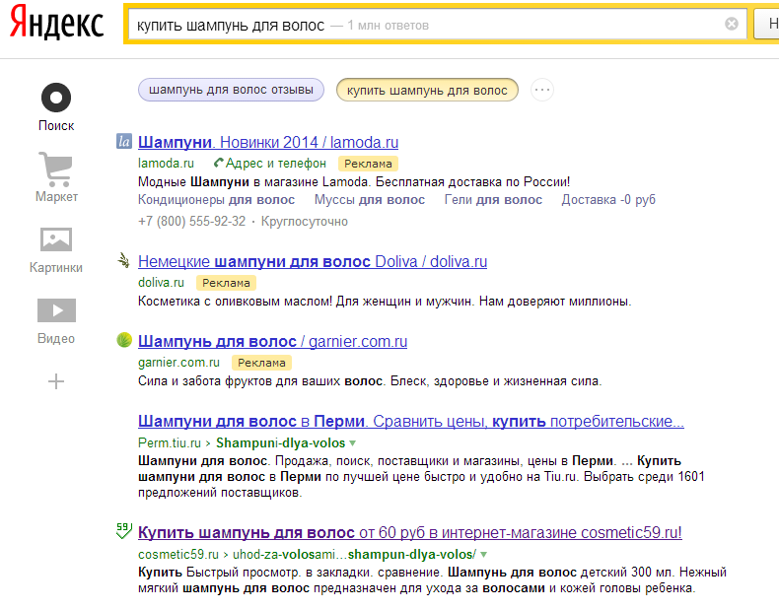Image resolution: width=779 pixels, height=610 pixels.
Task: Click the Круглосуточно working hours text
Action: 305,222
